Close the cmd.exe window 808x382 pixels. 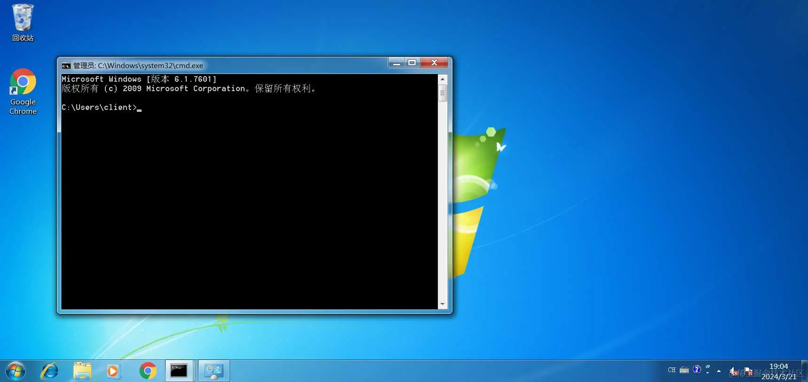(435, 63)
